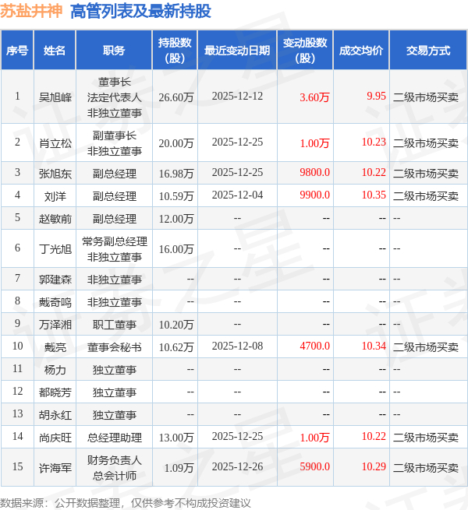Screen dimensions: 468x510
Task: Select the name 肖立松
Action: click(55, 143)
